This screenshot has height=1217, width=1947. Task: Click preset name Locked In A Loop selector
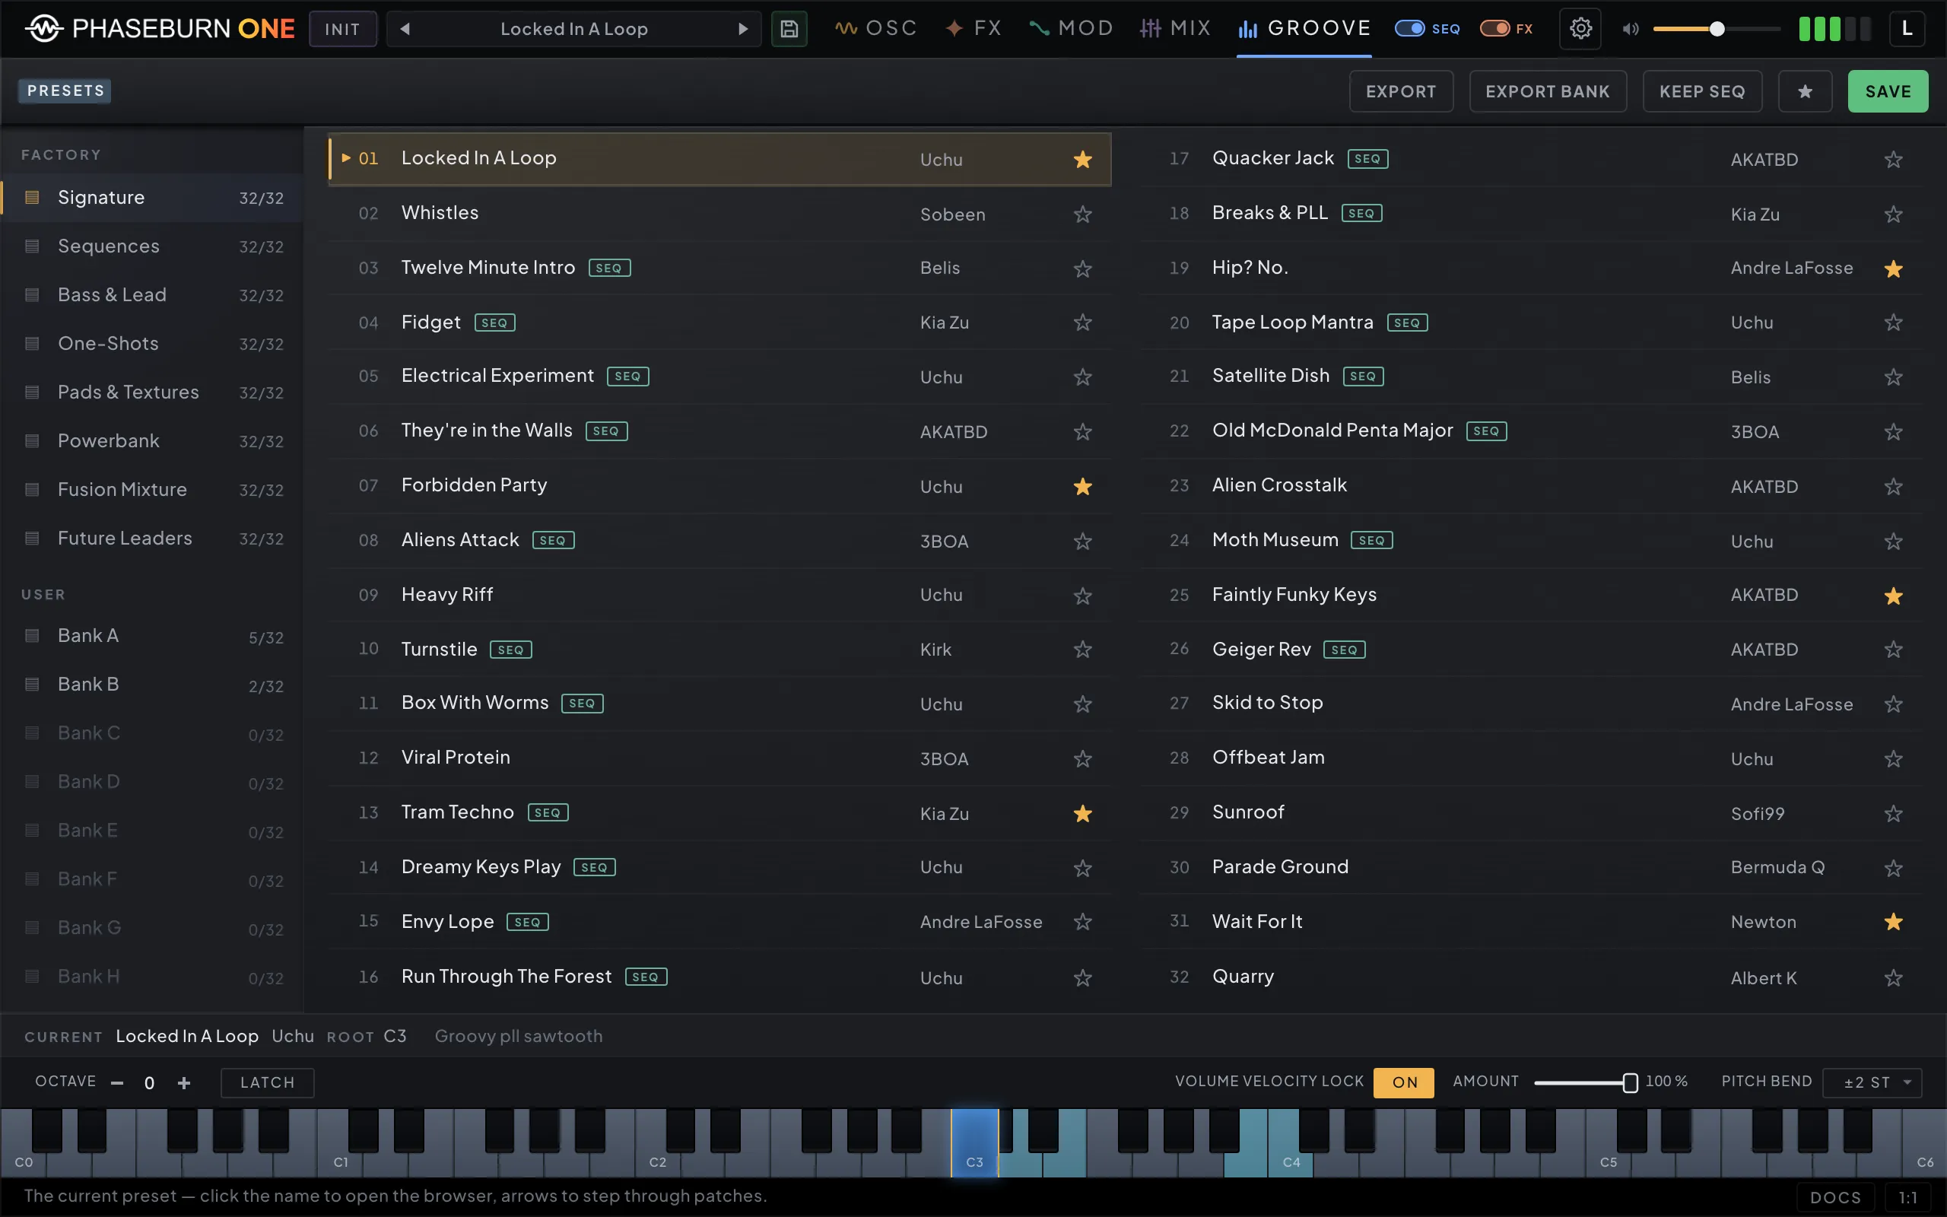tap(573, 29)
